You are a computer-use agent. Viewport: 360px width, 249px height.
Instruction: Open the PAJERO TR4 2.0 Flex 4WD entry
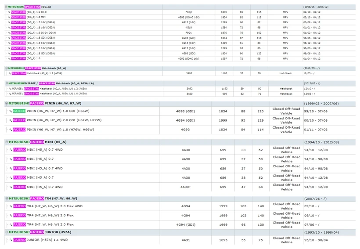48,206
